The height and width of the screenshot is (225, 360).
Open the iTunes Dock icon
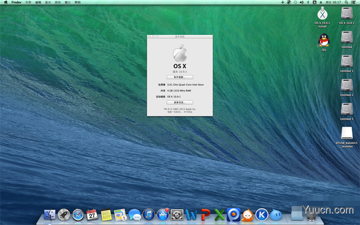pyautogui.click(x=148, y=214)
